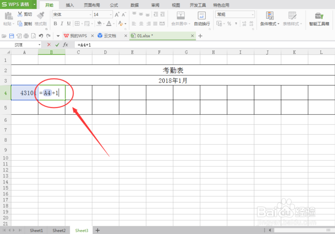Toggle bold formatting on selected cell
The image size is (335, 234).
(x=55, y=24)
